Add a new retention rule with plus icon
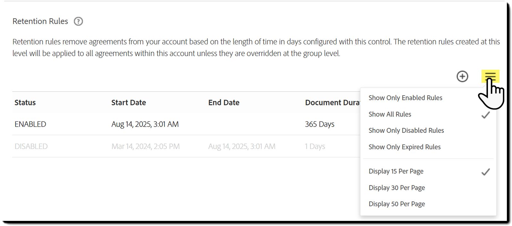The height and width of the screenshot is (226, 512). [462, 76]
